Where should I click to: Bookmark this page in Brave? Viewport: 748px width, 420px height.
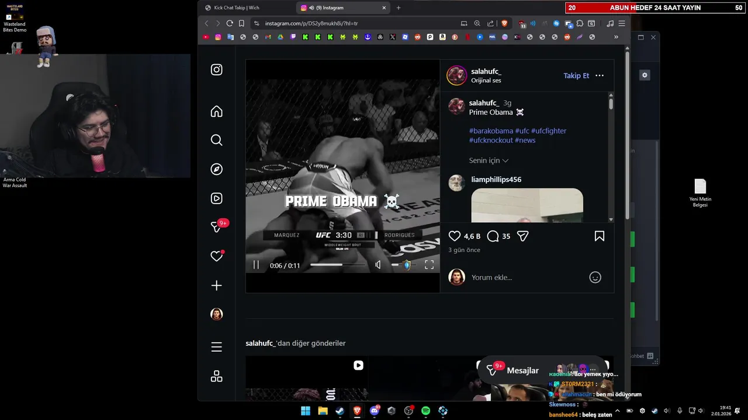pos(241,23)
